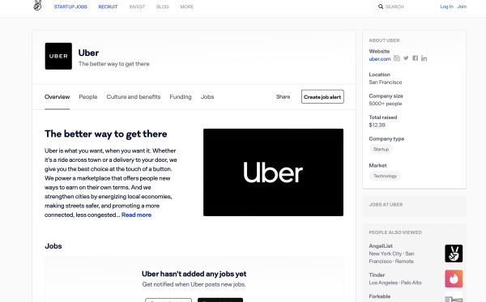Viewport: 486px width, 302px height.
Task: Click the black UBER company logo tile
Action: [58, 56]
